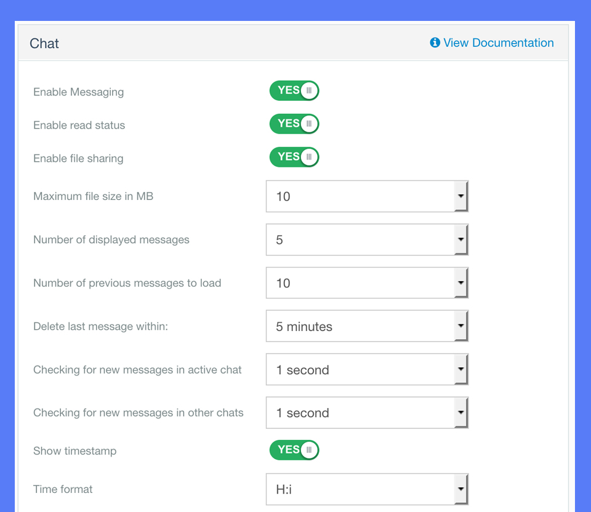Image resolution: width=591 pixels, height=512 pixels.
Task: Click the Chat panel heading
Action: tap(44, 43)
